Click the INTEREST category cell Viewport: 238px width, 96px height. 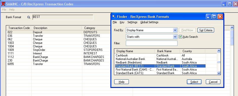[x=90, y=53]
